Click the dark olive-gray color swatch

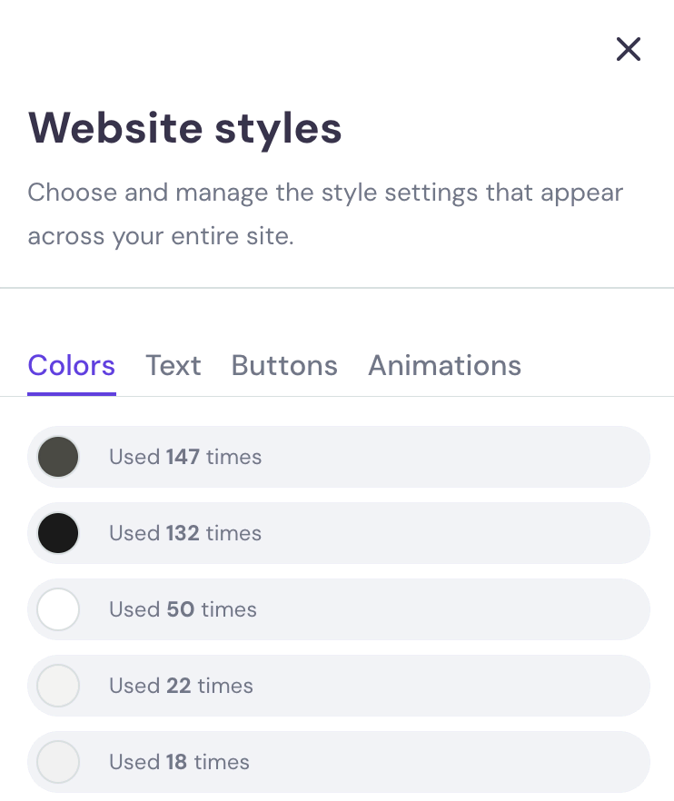point(58,457)
